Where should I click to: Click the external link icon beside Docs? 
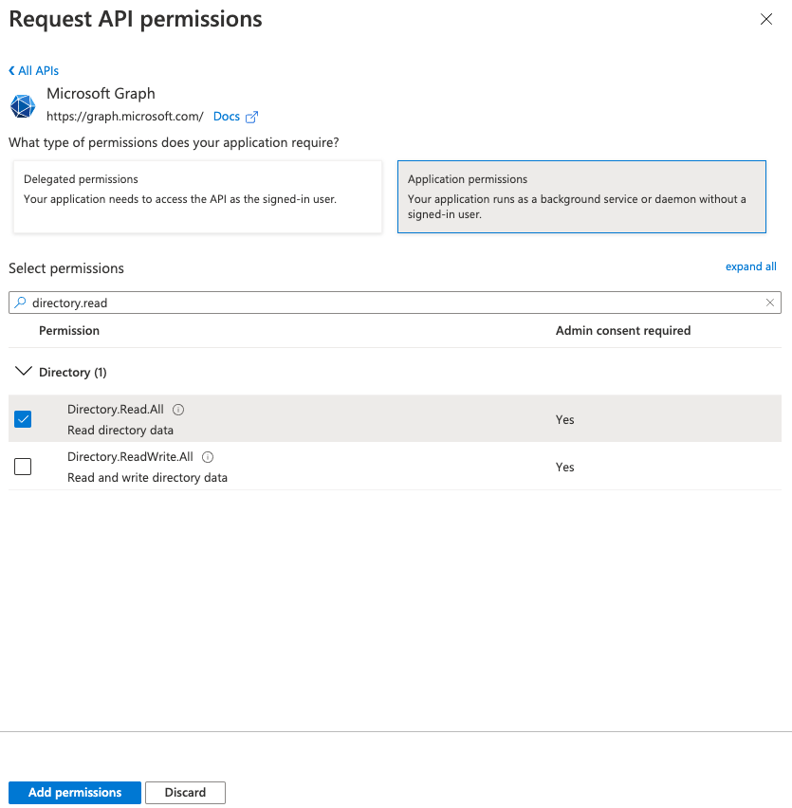[x=251, y=117]
